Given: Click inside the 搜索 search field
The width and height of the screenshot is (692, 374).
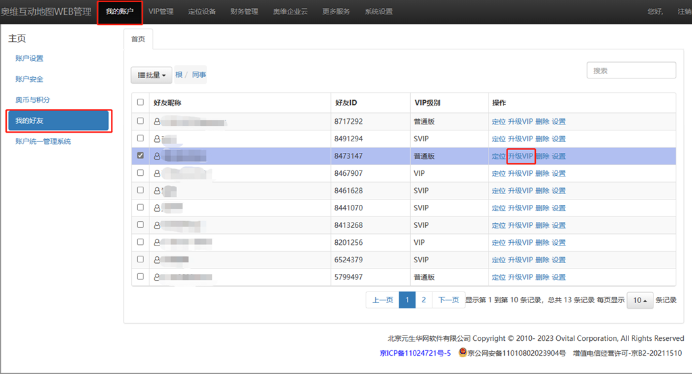Looking at the screenshot, I should tap(631, 70).
